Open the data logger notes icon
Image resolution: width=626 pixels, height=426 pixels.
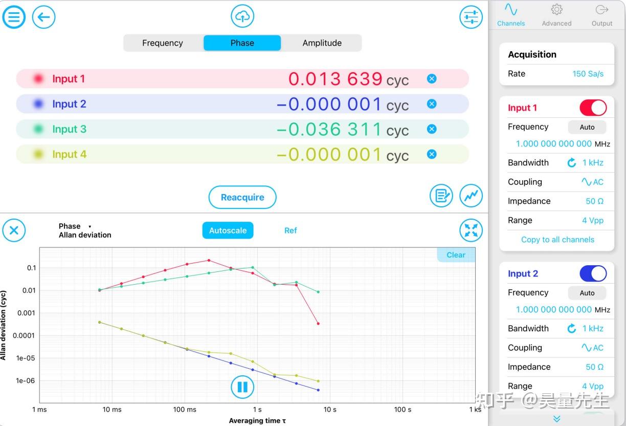point(441,196)
